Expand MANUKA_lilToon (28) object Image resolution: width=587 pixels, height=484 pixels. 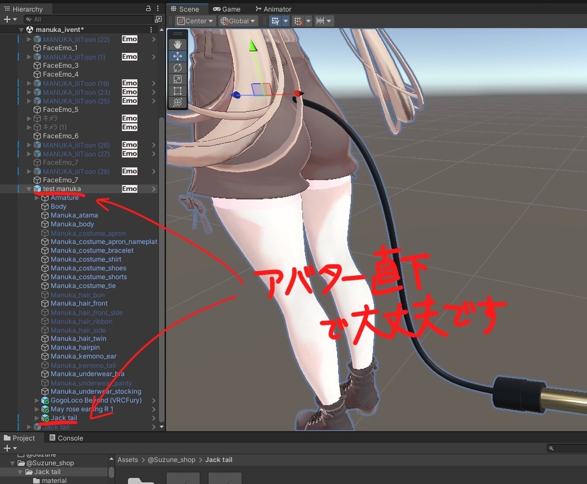(29, 171)
